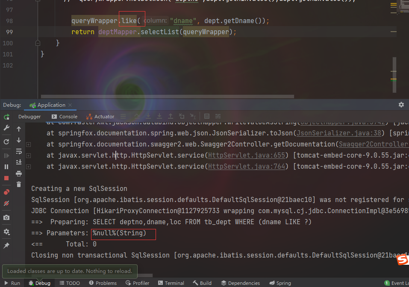The height and width of the screenshot is (287, 409).
Task: Switch to the Actuator tab
Action: tap(100, 117)
